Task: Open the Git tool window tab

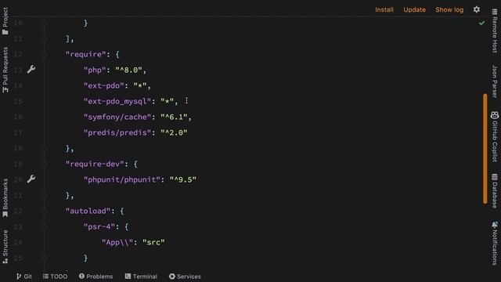Action: coord(24,277)
